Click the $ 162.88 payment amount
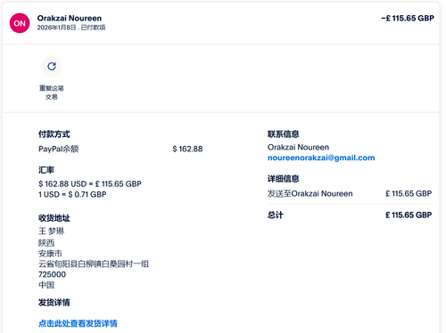Screen dimensions: 446x333 click(187, 149)
